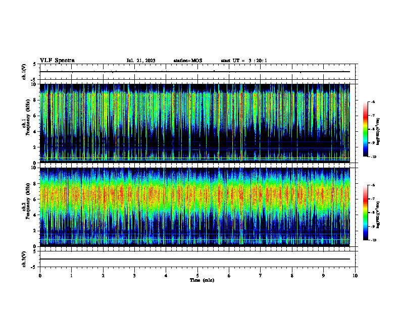This screenshot has height=309, width=400.
Task: Click the "start UT = 3 :20: 1" text
Action: [x=244, y=61]
